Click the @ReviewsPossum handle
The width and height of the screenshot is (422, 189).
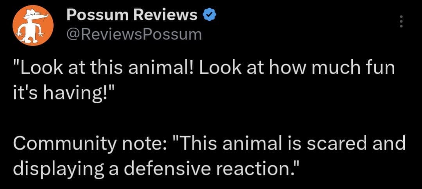coord(134,34)
